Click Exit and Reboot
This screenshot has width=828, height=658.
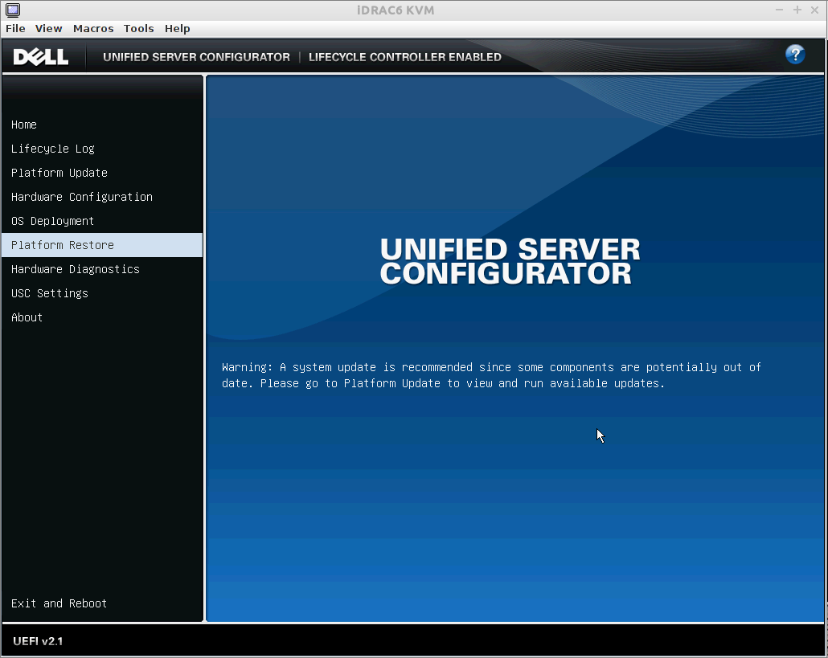tap(59, 603)
